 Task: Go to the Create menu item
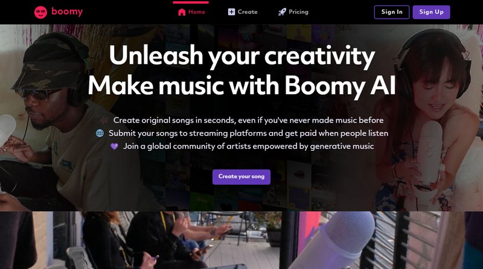248,12
